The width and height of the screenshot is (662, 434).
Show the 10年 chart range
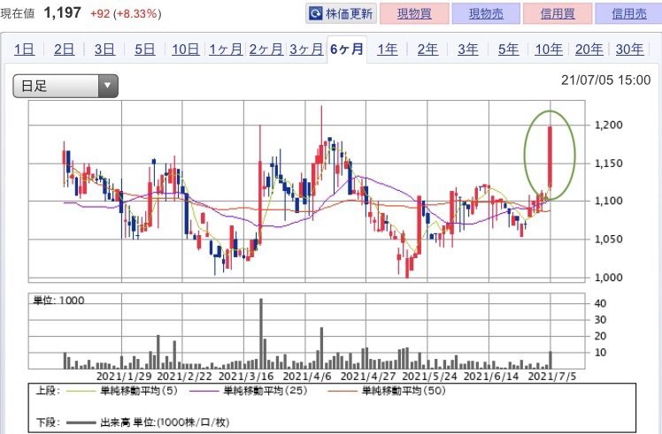tap(549, 49)
